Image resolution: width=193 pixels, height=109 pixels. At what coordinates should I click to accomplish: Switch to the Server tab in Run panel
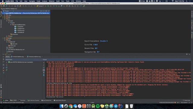(x=8, y=57)
